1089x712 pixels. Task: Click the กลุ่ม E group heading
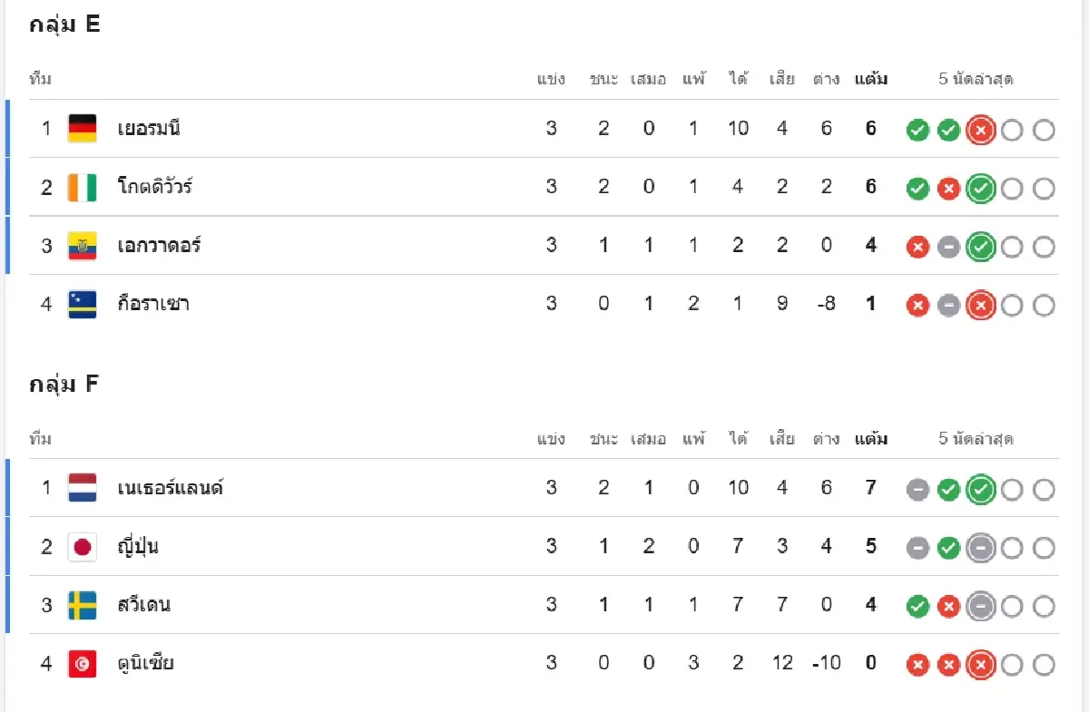[x=64, y=25]
